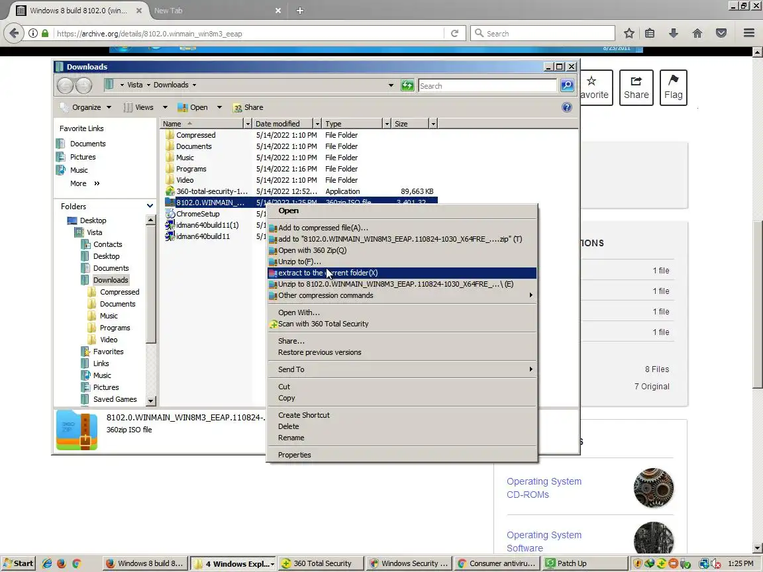Open Size column filter dropdown
Image resolution: width=763 pixels, height=572 pixels.
click(x=433, y=124)
